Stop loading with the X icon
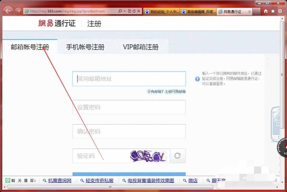The image size is (287, 192). [139, 11]
